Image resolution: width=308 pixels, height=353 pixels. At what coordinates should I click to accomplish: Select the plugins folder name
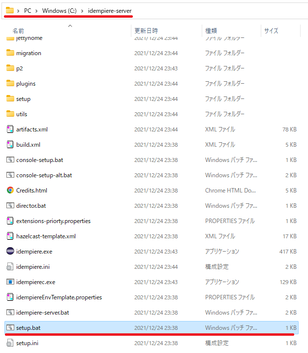(26, 84)
